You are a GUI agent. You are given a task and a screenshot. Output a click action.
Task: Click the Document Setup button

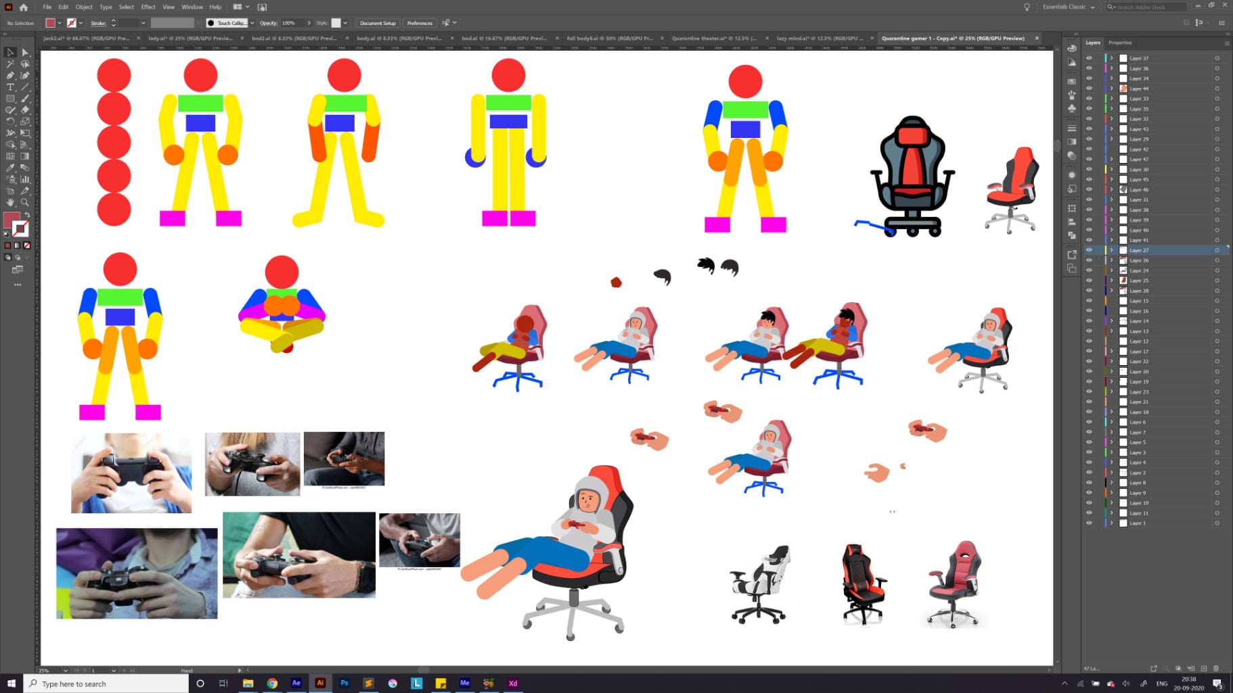(378, 23)
